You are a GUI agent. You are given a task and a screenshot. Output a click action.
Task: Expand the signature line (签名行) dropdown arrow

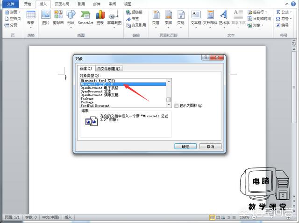click(266, 12)
